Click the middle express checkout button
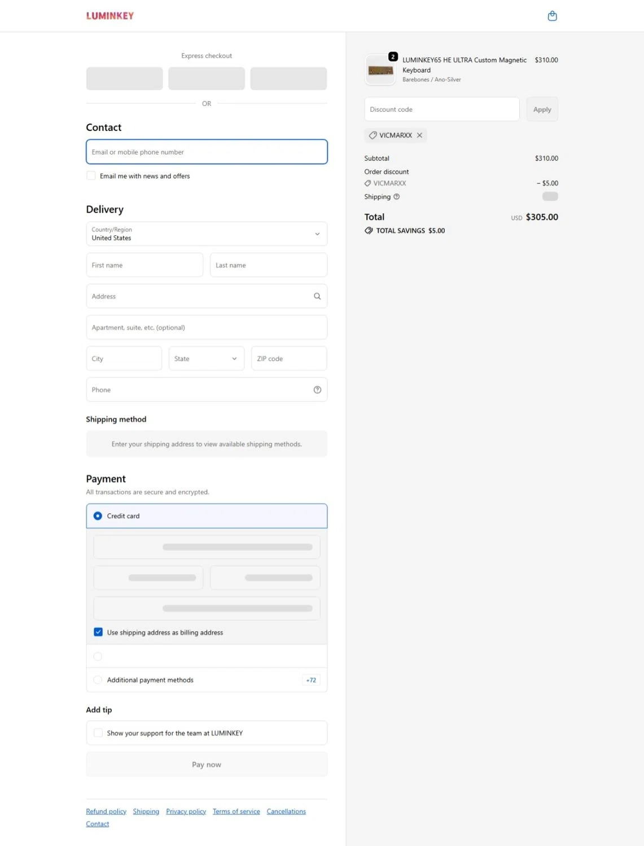The height and width of the screenshot is (846, 644). (x=207, y=78)
